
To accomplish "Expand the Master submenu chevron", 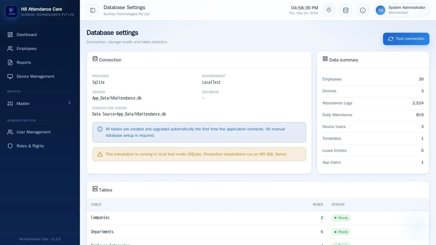I will pos(69,103).
